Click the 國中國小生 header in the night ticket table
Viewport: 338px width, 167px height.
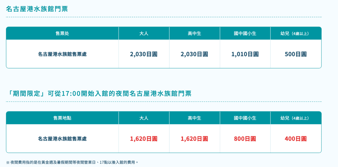(245, 118)
